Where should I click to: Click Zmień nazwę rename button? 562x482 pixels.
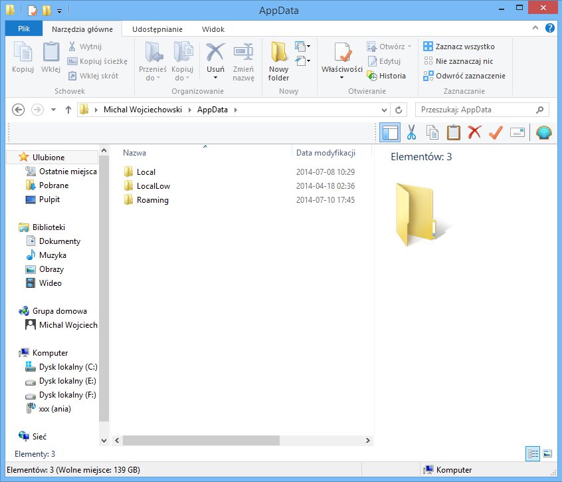[x=243, y=61]
